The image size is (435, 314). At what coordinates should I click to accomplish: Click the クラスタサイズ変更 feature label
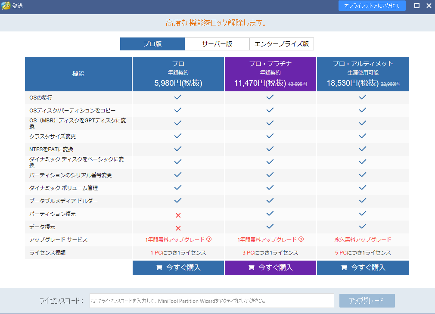pyautogui.click(x=53, y=137)
